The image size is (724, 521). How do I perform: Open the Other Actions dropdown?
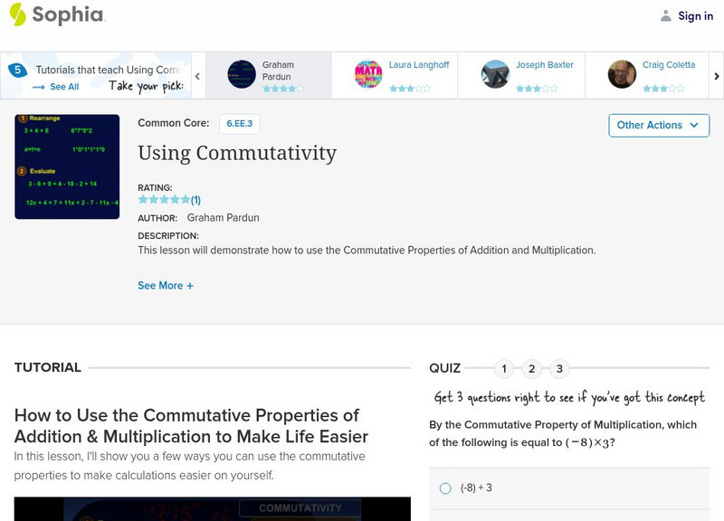(659, 125)
